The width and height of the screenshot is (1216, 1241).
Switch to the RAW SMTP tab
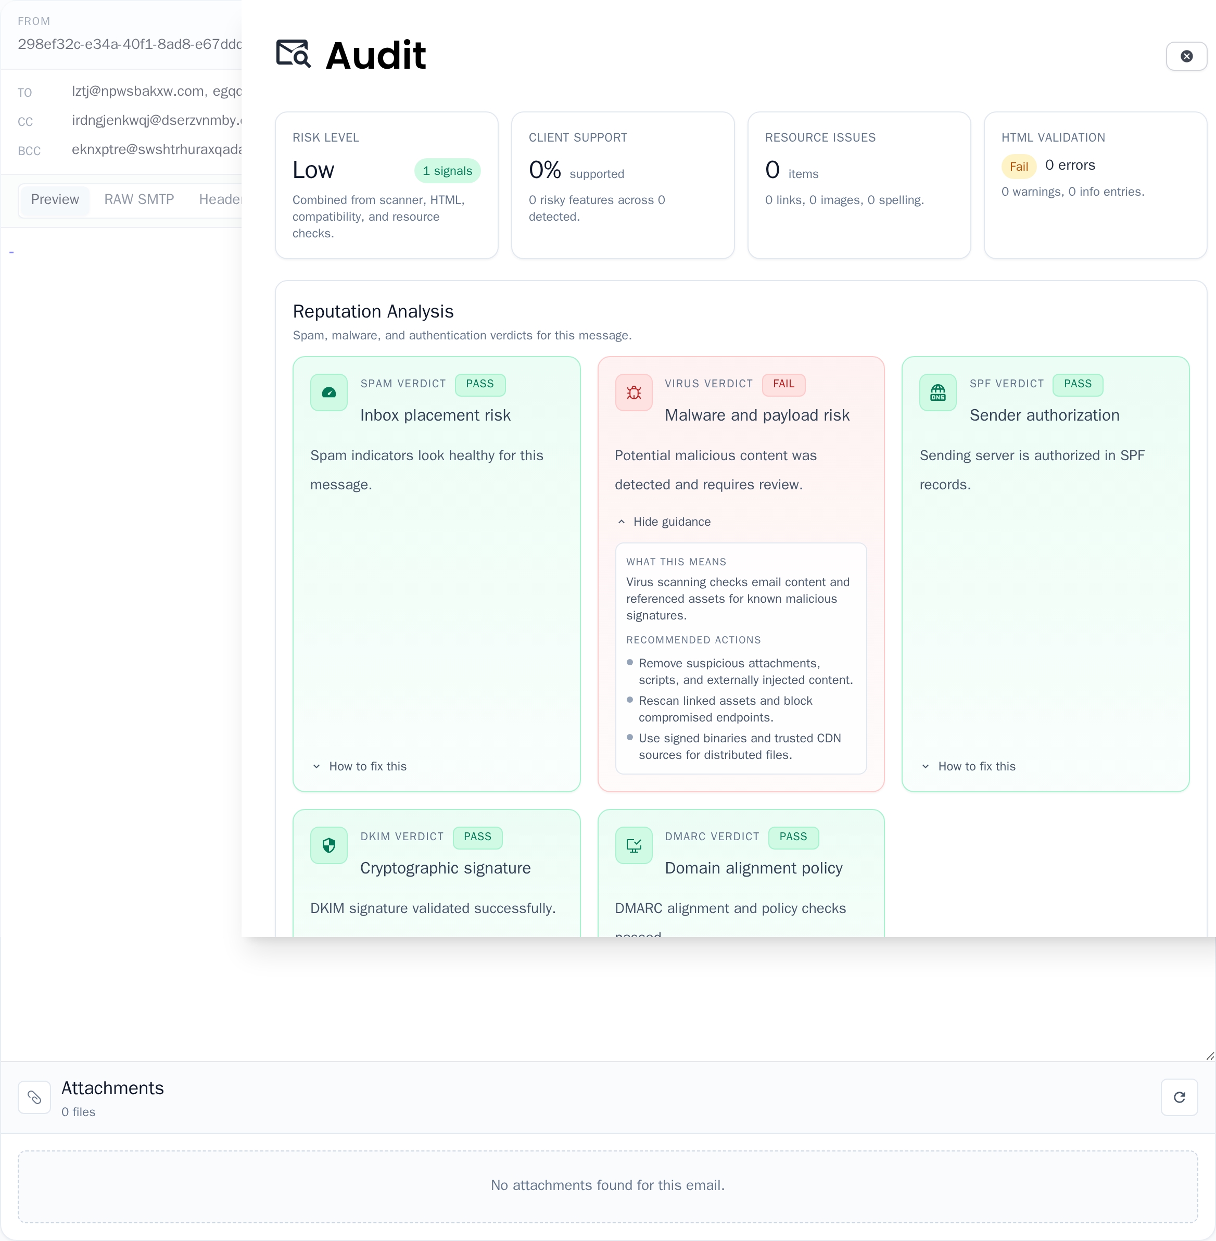[138, 199]
